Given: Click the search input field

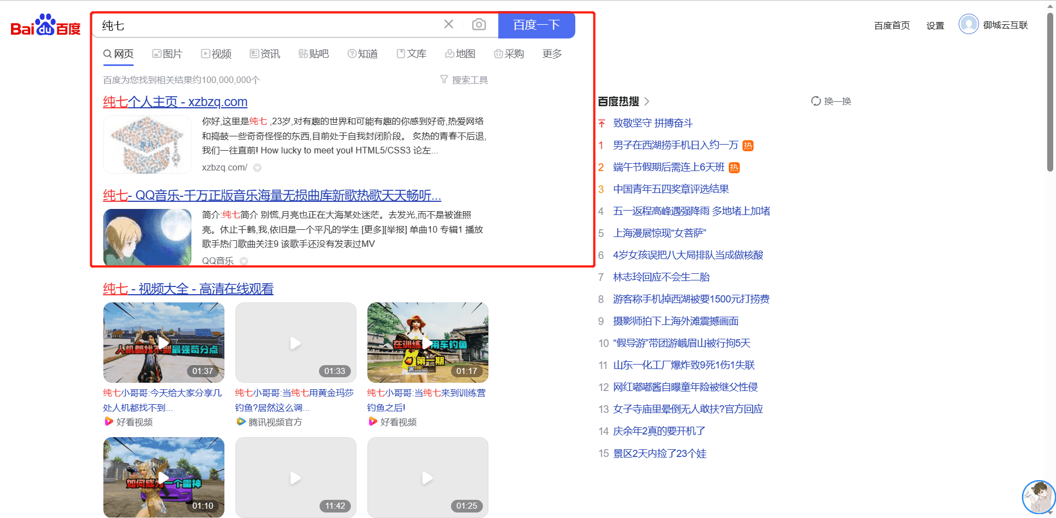Looking at the screenshot, I should pos(269,25).
